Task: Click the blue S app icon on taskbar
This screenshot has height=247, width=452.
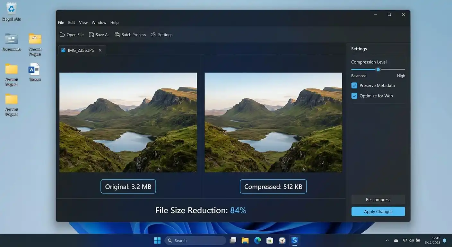Action: (295, 241)
